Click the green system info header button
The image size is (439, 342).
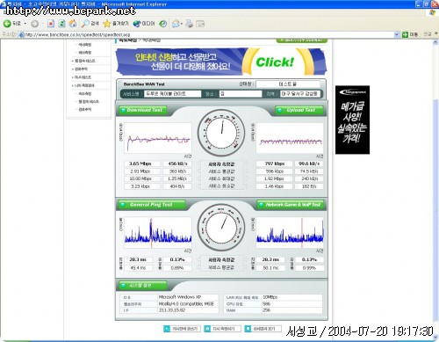pyautogui.click(x=142, y=285)
